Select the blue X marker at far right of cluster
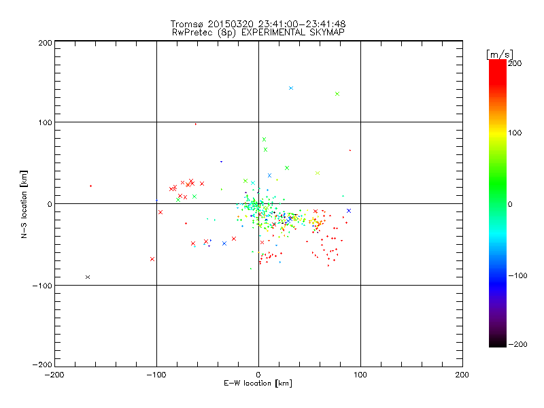 pyautogui.click(x=349, y=211)
